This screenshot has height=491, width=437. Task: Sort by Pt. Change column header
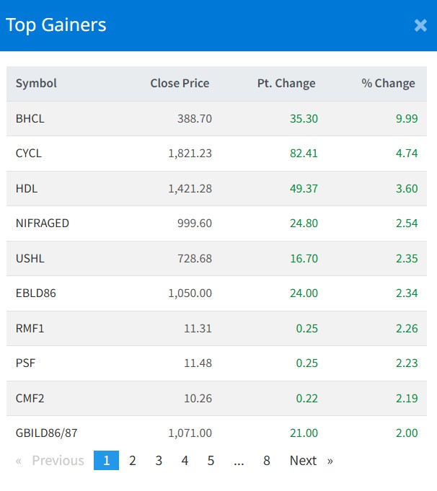[x=286, y=83]
